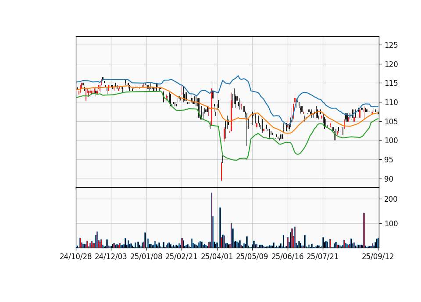Screen dimensions: 421x302
Task: Click the 24/10/28 date label
Action: (76, 256)
